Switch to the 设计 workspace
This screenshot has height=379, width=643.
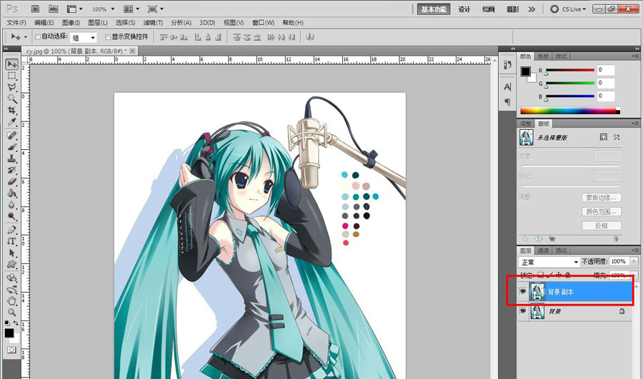[464, 9]
